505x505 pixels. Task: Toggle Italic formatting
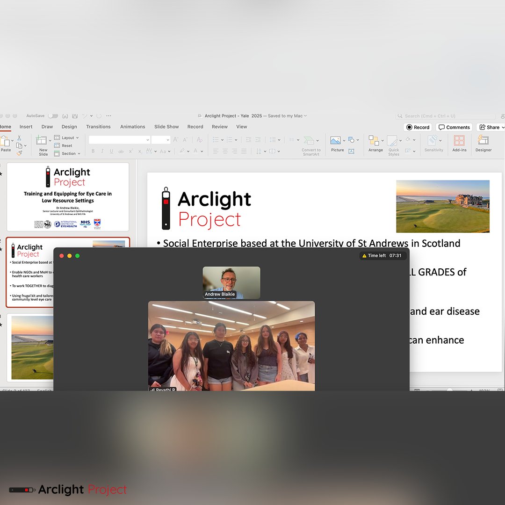pos(102,151)
